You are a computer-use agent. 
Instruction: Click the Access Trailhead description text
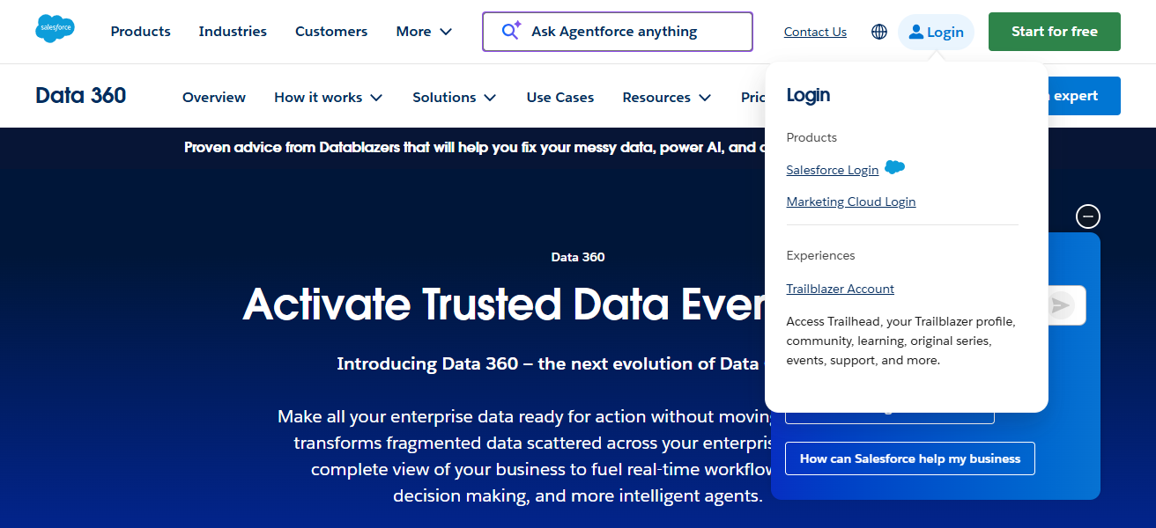(x=900, y=341)
